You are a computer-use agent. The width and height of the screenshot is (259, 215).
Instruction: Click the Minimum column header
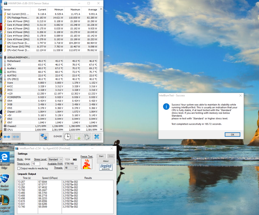56,10
